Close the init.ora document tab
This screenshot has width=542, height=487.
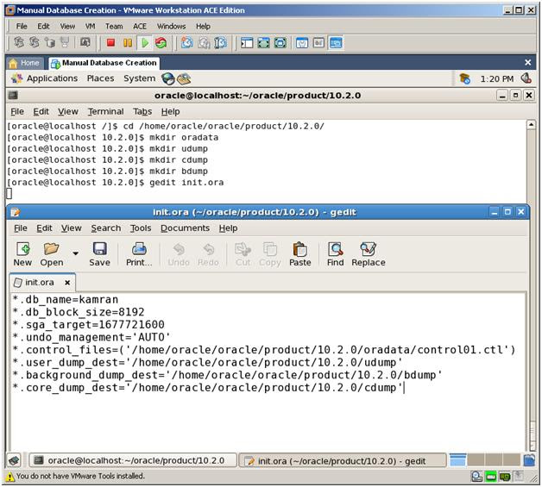(x=67, y=283)
